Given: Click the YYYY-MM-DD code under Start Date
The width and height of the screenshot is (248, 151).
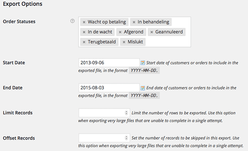Looking at the screenshot, I should pyautogui.click(x=144, y=71).
